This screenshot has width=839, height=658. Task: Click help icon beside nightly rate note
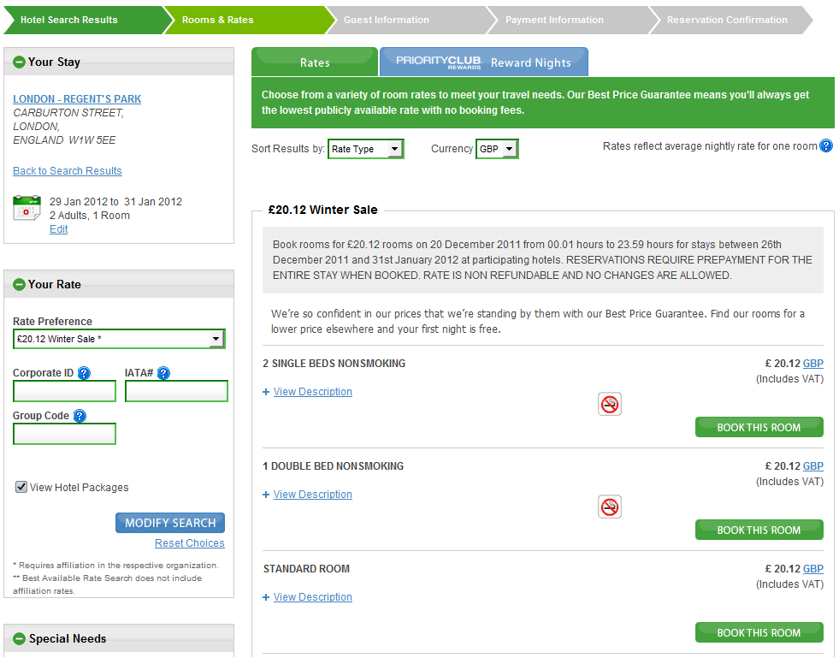click(x=826, y=146)
